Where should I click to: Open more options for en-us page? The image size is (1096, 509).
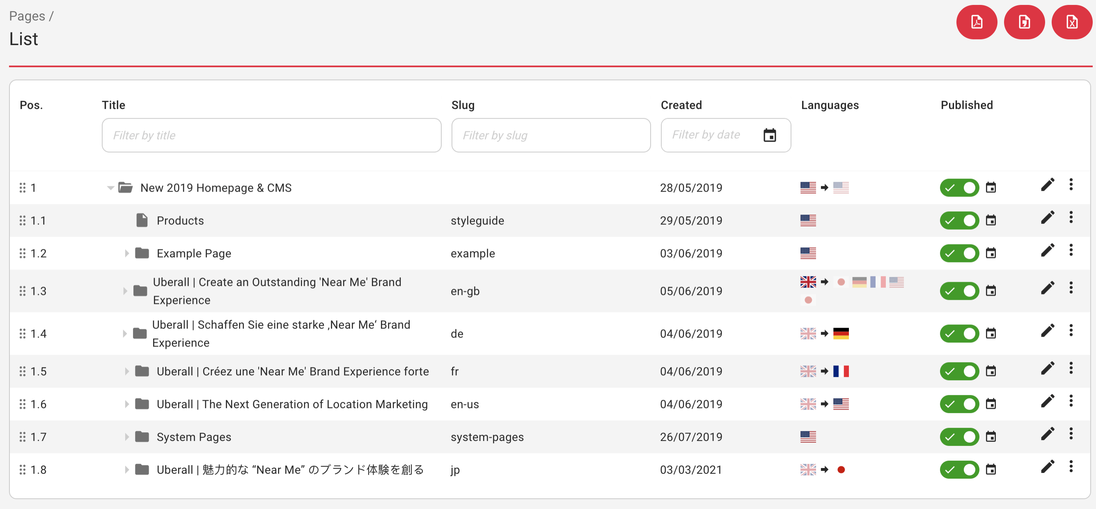pyautogui.click(x=1071, y=401)
